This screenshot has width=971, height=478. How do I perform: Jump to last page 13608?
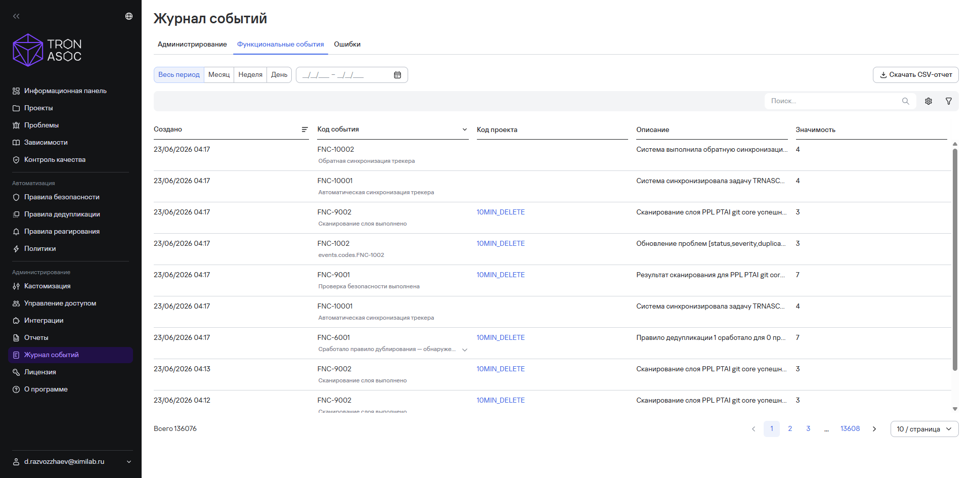tap(850, 429)
